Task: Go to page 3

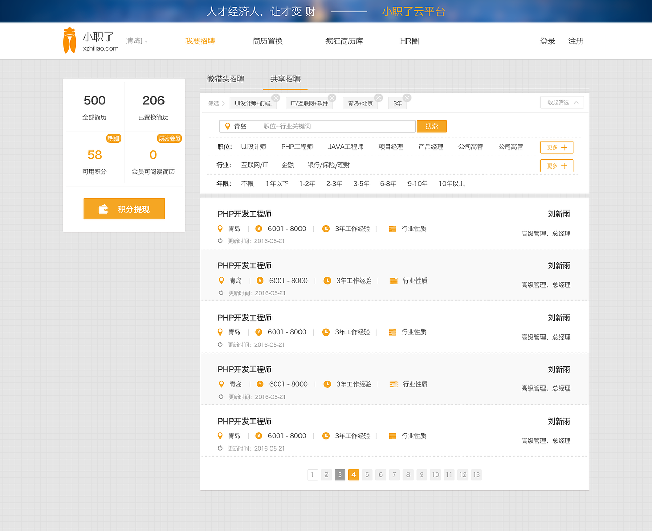Action: point(340,474)
